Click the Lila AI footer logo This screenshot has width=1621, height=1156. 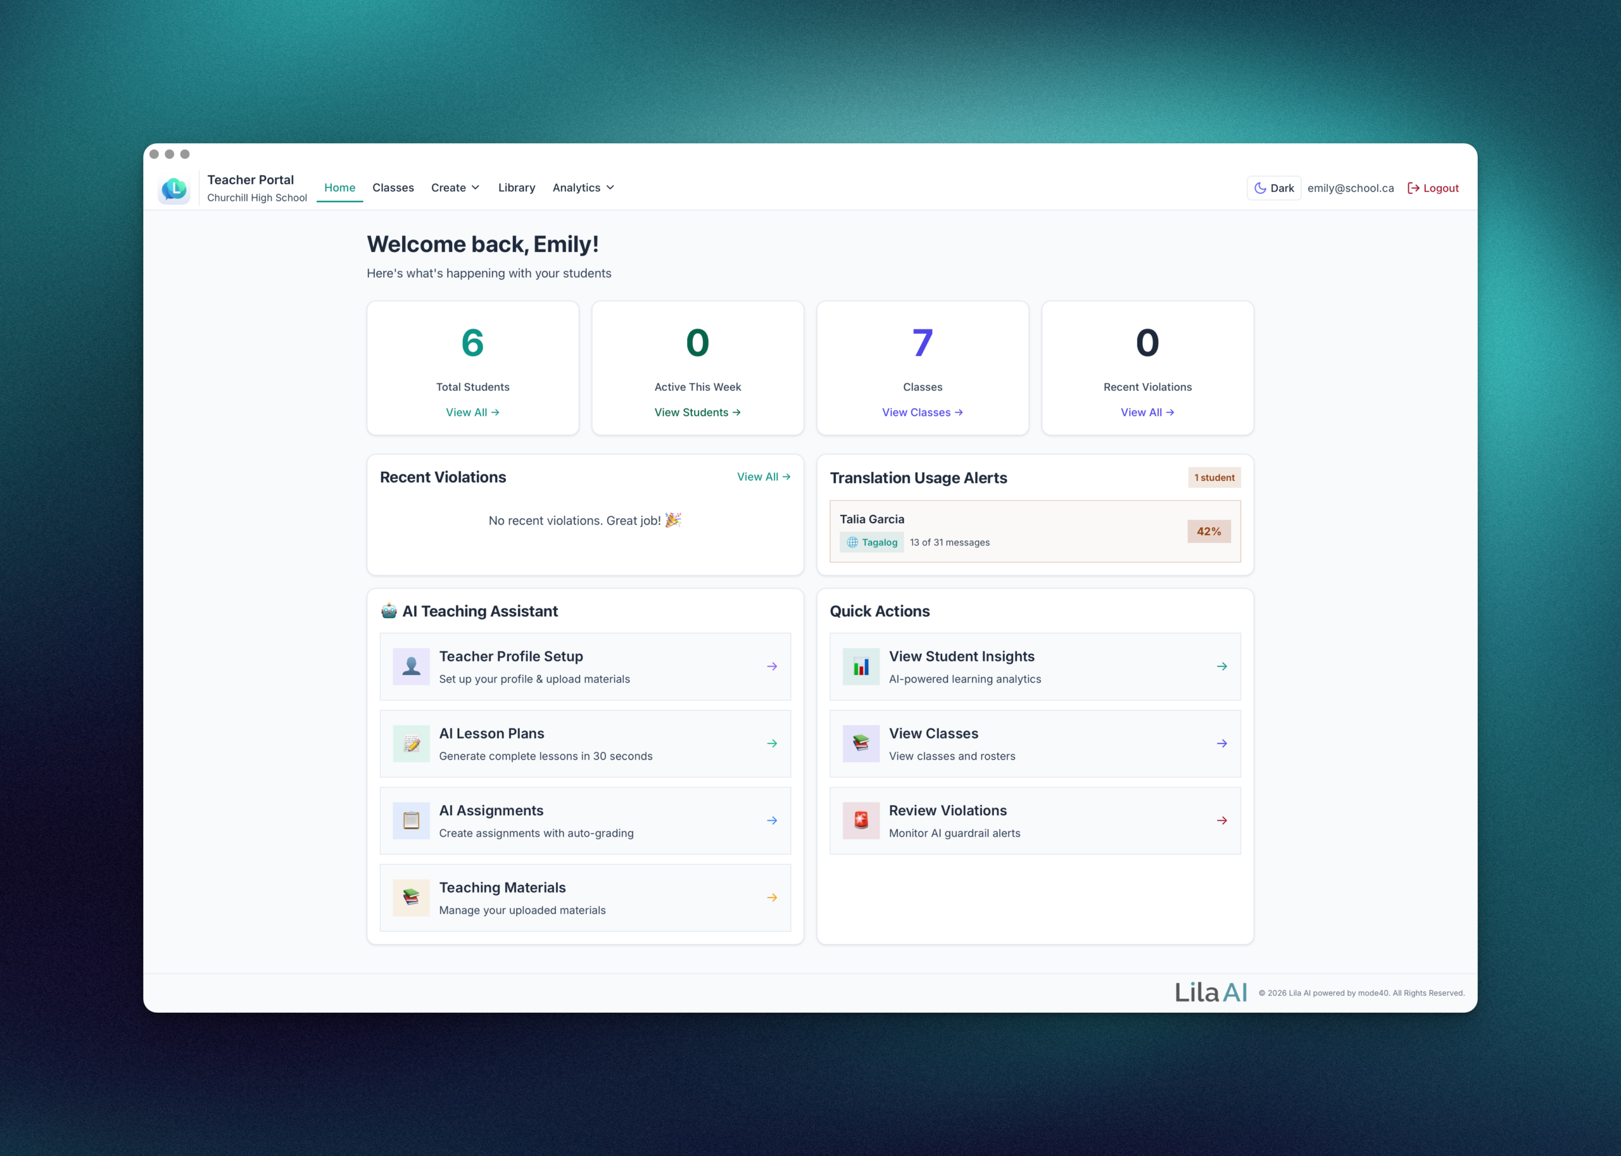coord(1211,993)
